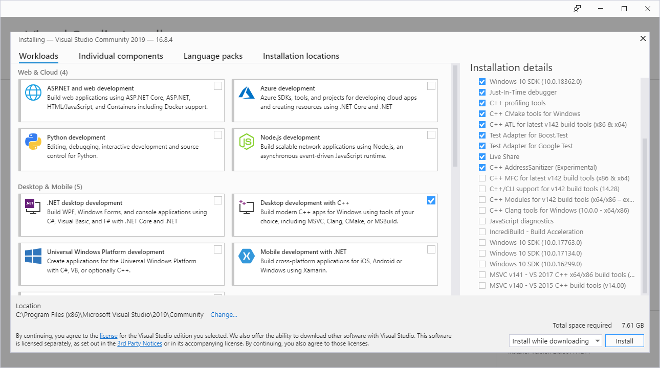Click the ASP.NET globe icon
660x368 pixels.
(33, 93)
